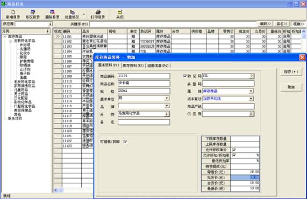Close the 库存商品资料 dialog with red X

[302, 57]
